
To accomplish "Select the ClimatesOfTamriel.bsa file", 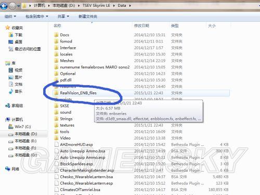I will click(80, 190).
